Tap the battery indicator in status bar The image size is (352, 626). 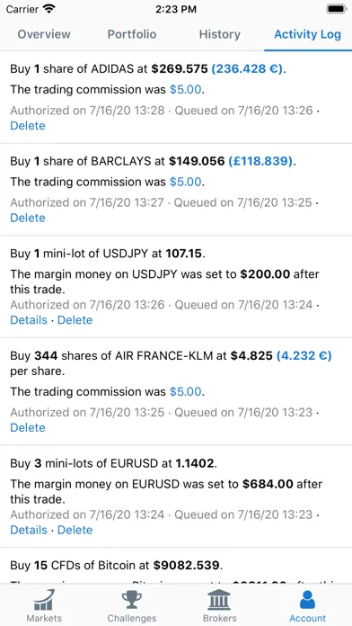click(x=336, y=9)
